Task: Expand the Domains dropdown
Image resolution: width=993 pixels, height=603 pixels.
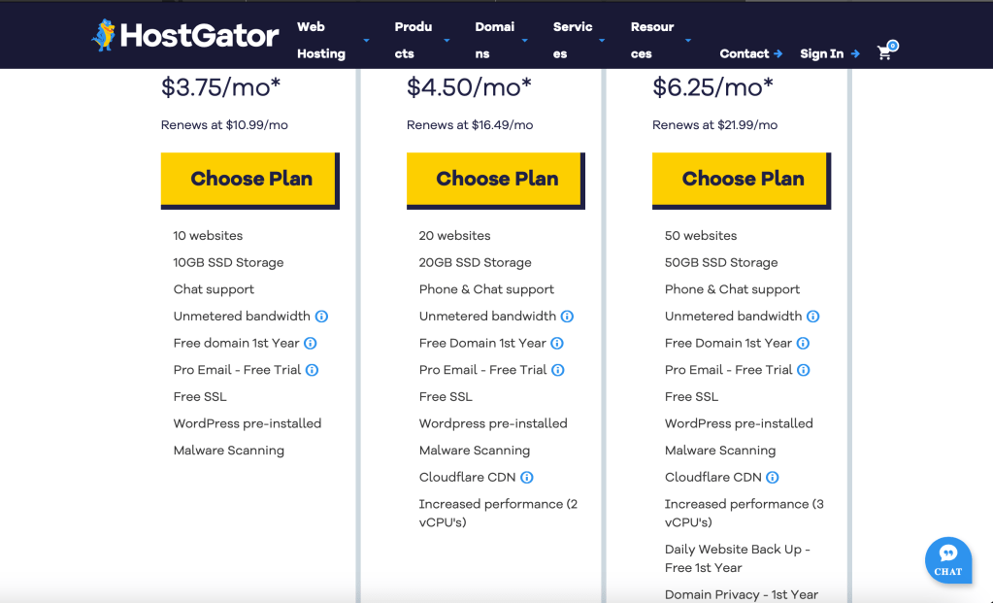Action: click(501, 40)
